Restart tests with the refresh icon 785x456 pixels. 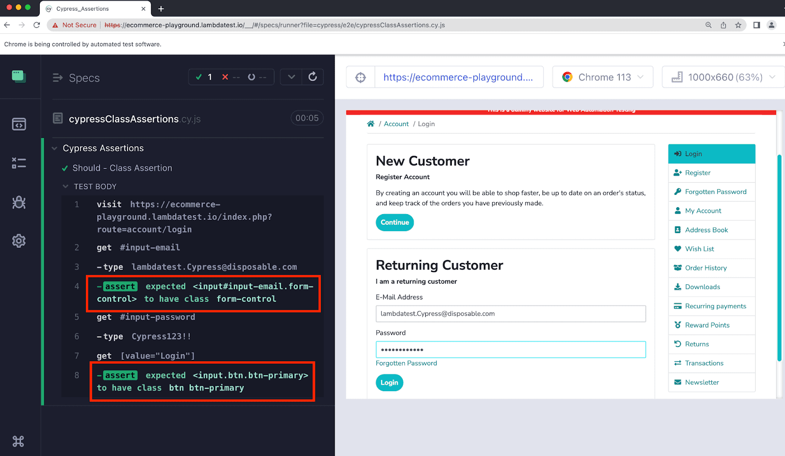coord(314,77)
